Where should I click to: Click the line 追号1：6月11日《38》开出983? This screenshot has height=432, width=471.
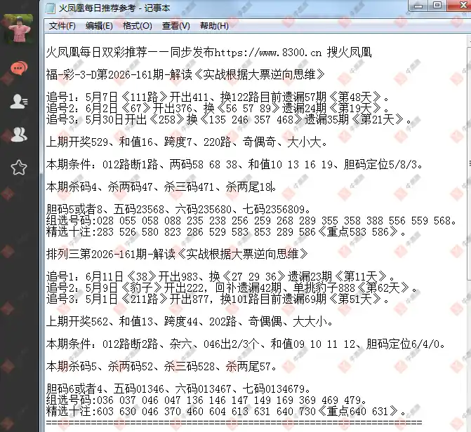point(221,276)
